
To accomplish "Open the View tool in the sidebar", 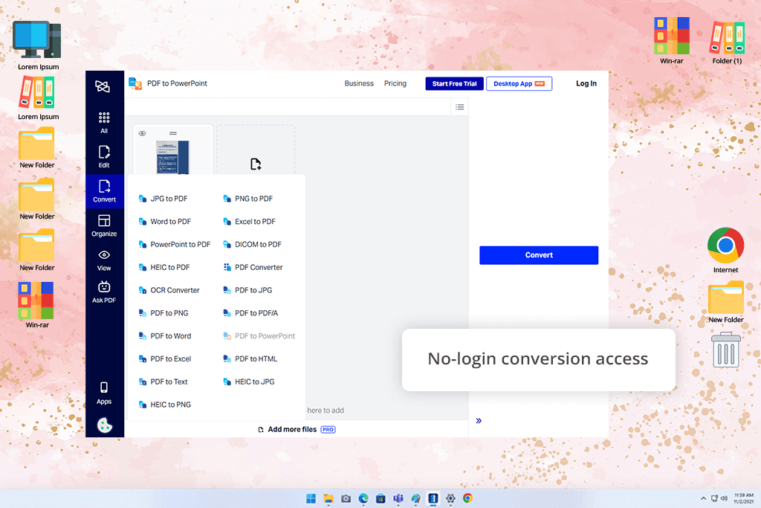I will tap(104, 260).
